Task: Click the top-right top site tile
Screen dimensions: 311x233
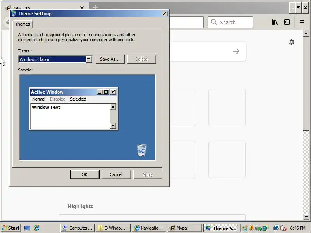Action: (227, 108)
